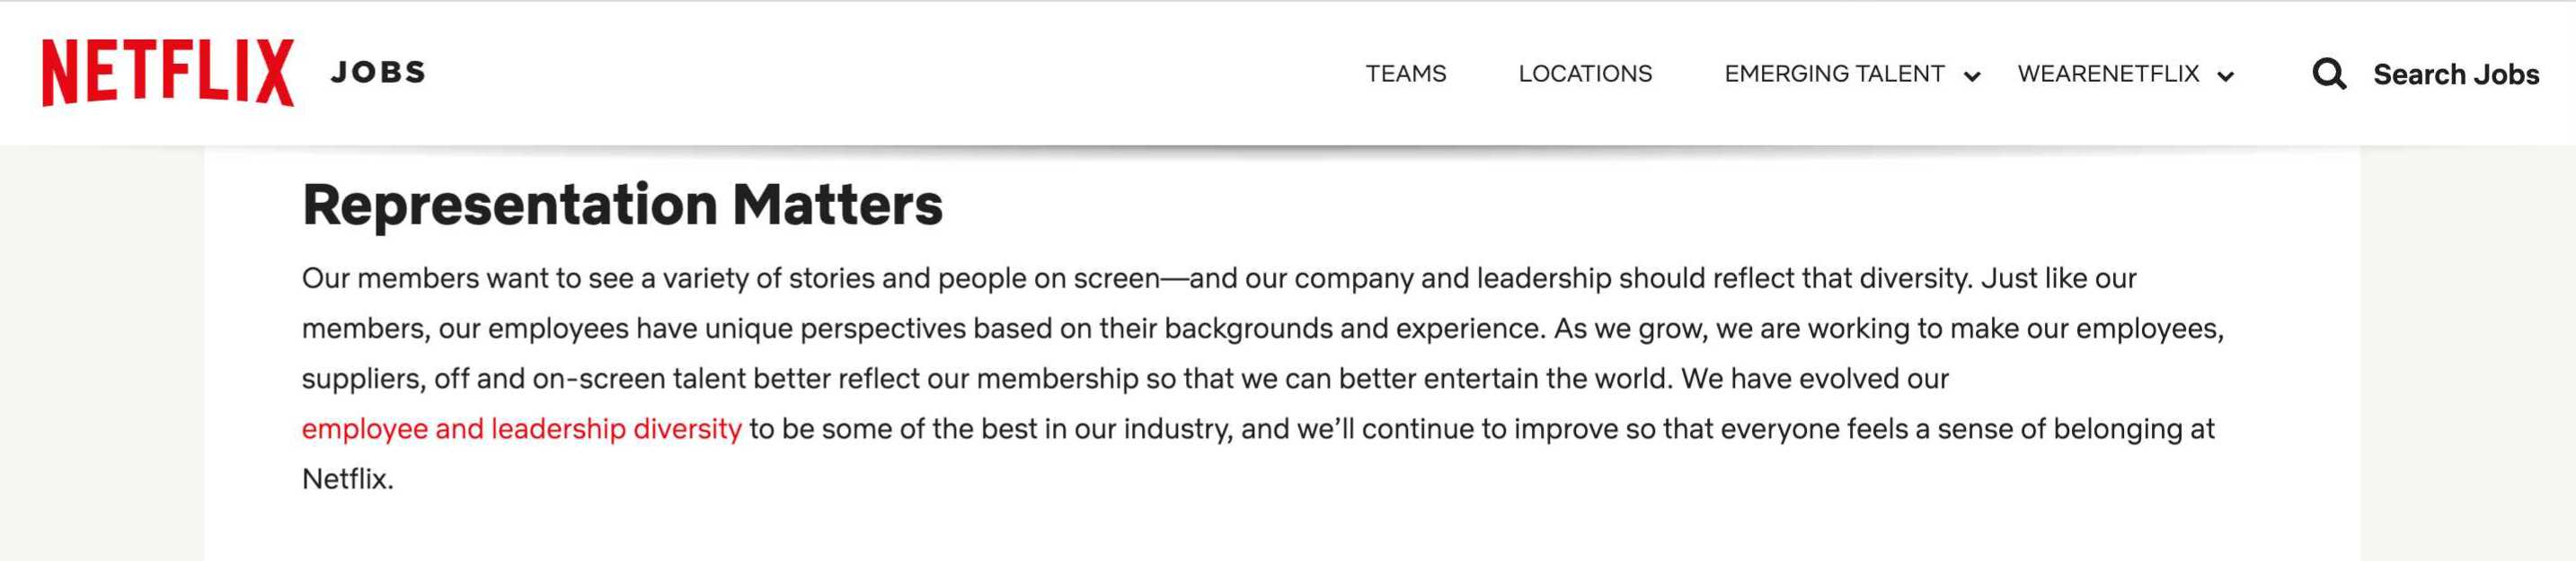Open the WeAreNetflix dropdown menu
The image size is (2576, 561).
(x=2108, y=73)
